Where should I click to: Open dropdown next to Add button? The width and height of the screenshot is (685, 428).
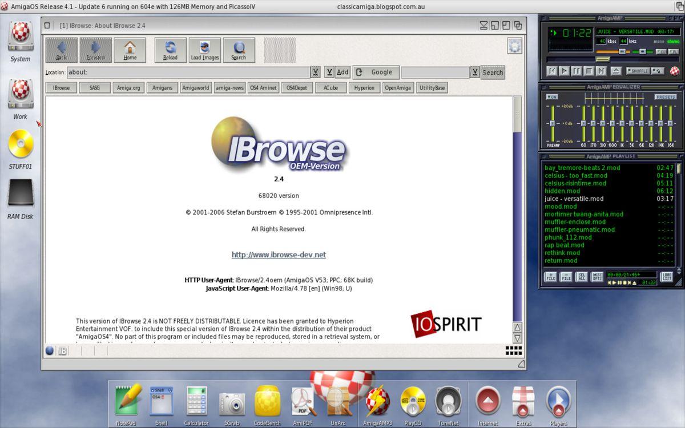point(329,72)
